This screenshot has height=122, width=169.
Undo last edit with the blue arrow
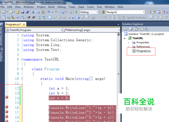49,12
